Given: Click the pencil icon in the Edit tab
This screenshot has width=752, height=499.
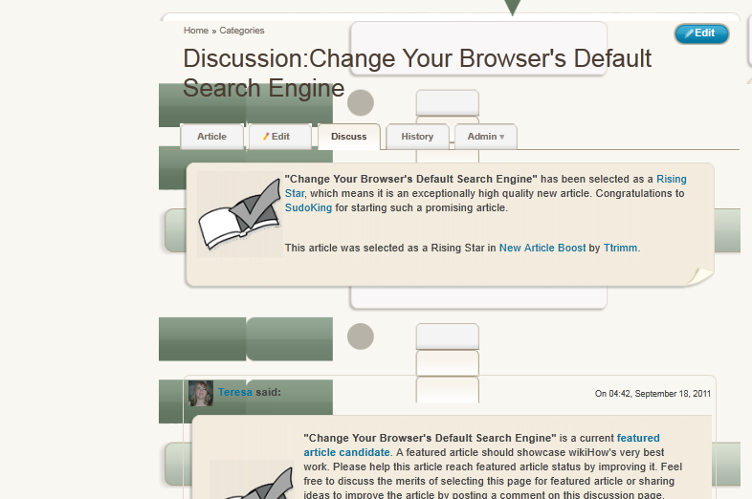Looking at the screenshot, I should [266, 137].
